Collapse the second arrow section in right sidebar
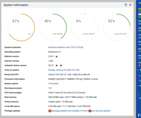141x118 pixels. (138, 86)
